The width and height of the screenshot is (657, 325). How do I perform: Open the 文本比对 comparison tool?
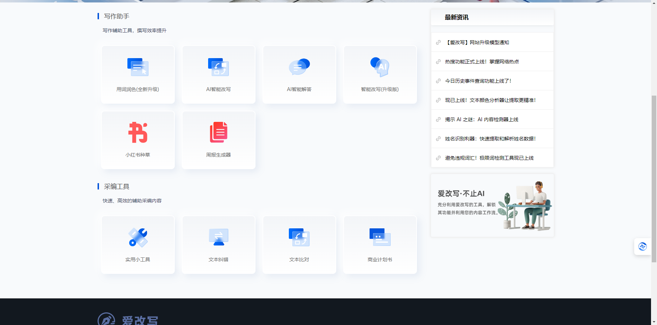[x=299, y=244]
